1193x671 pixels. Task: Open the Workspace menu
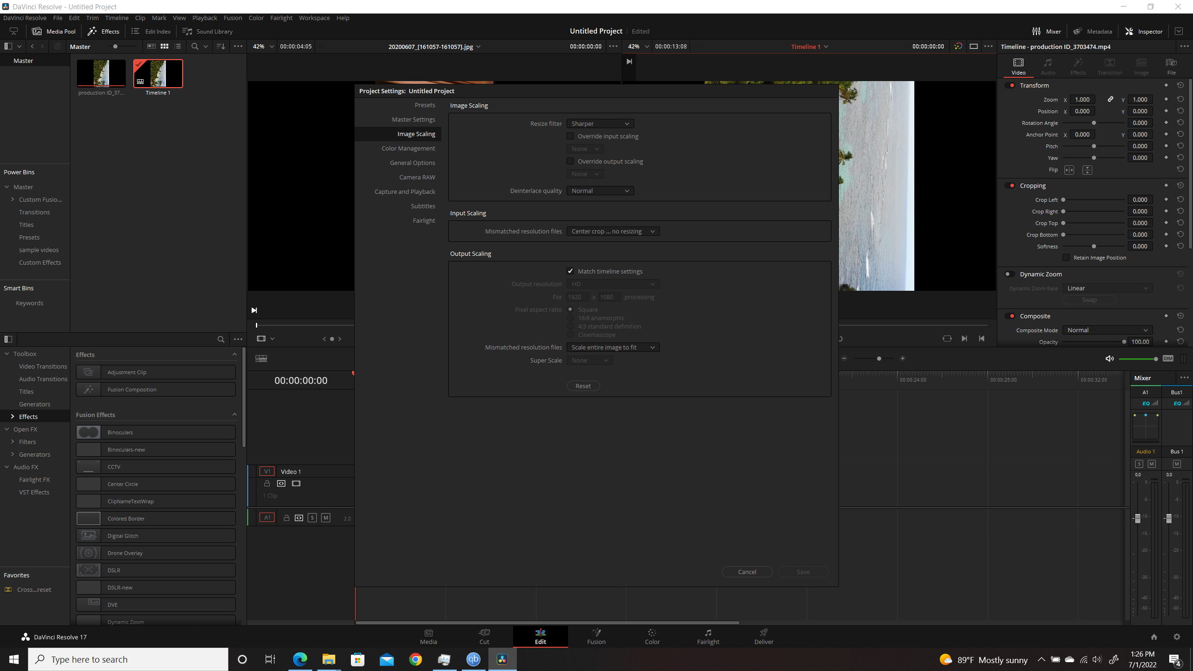[x=314, y=18]
